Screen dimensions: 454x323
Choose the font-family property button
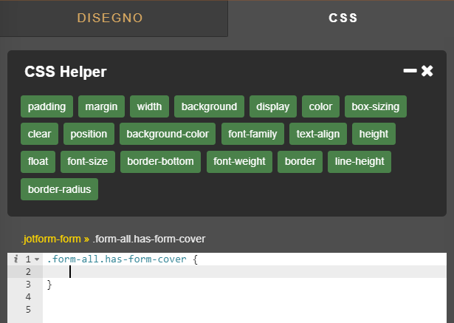(252, 134)
